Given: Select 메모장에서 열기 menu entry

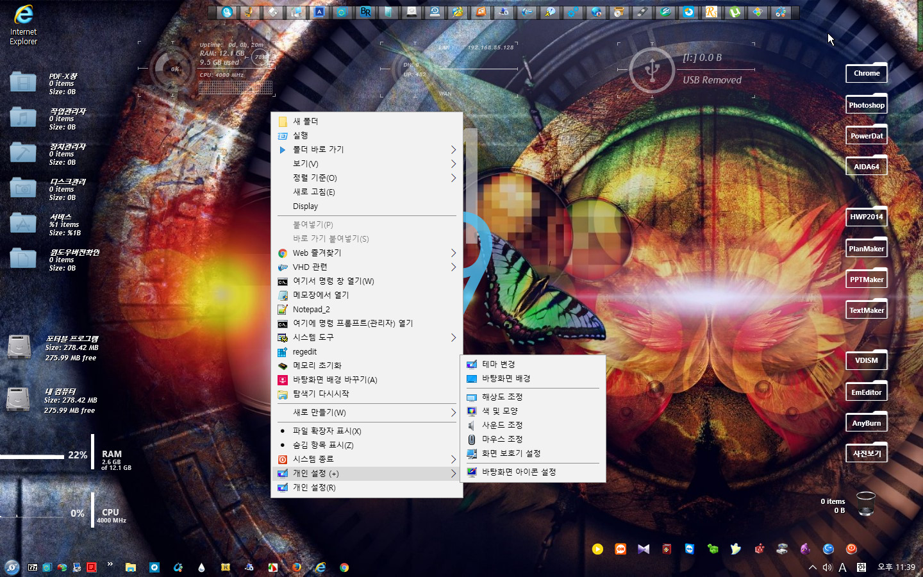Looking at the screenshot, I should [367, 295].
